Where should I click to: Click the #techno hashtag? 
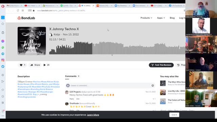37,82
